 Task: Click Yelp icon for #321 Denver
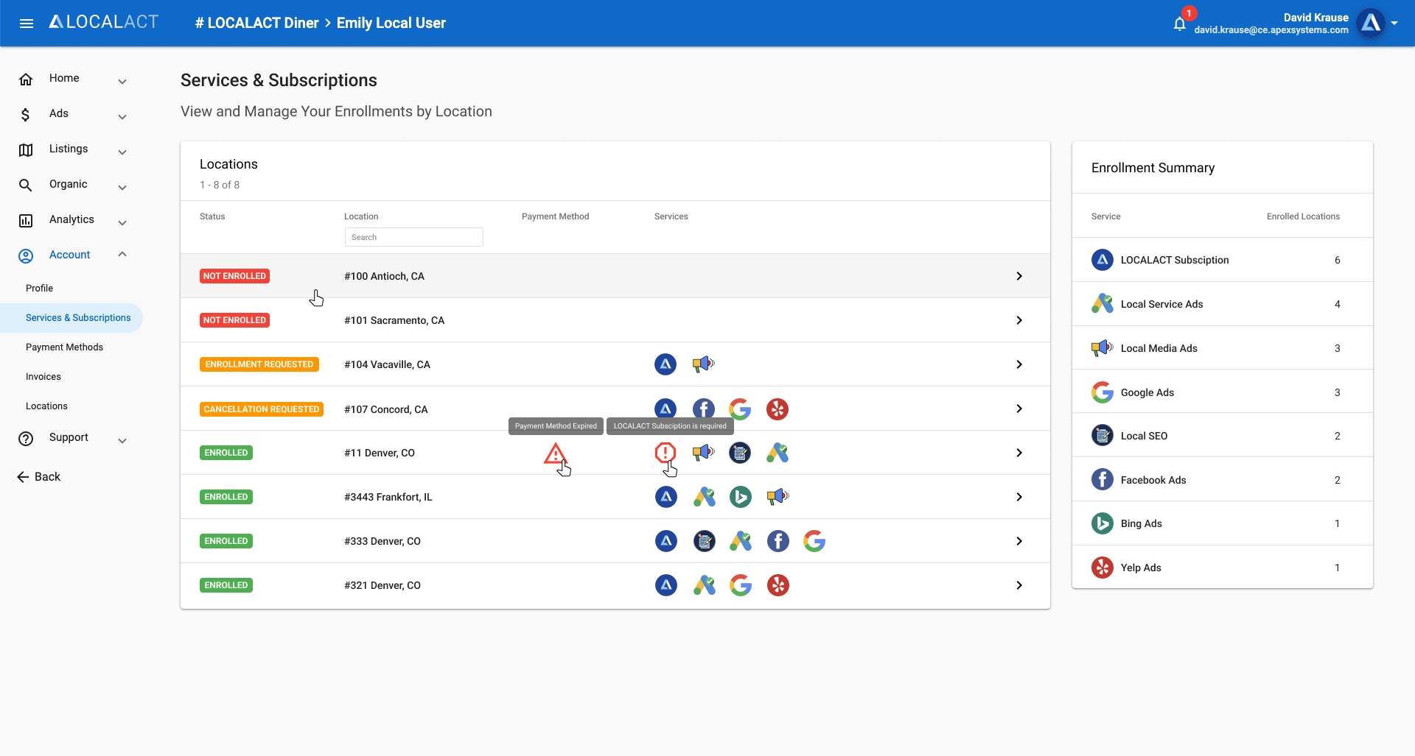(x=778, y=585)
